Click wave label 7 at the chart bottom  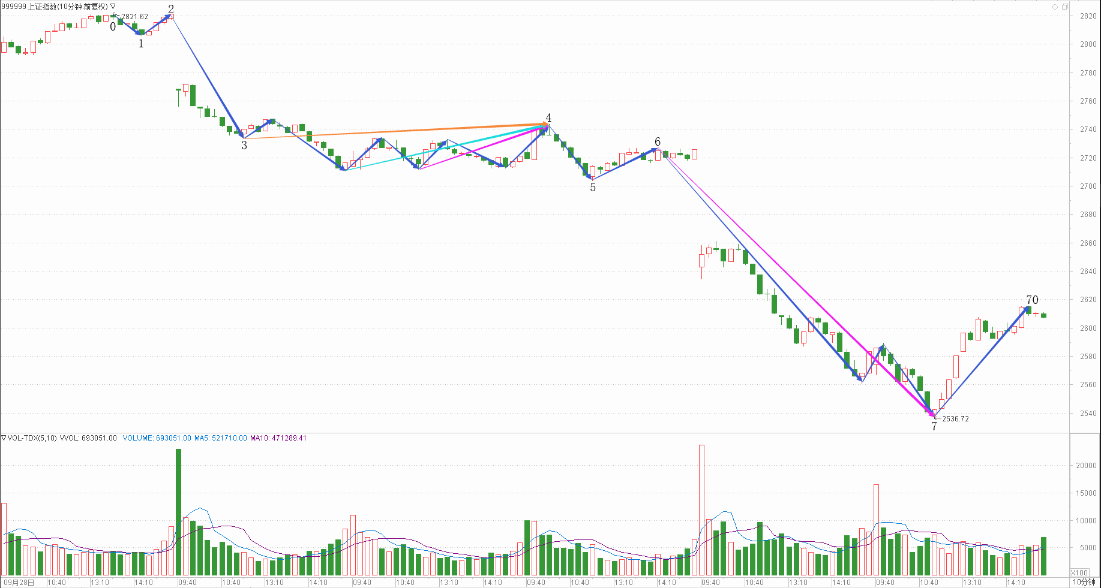click(x=934, y=427)
